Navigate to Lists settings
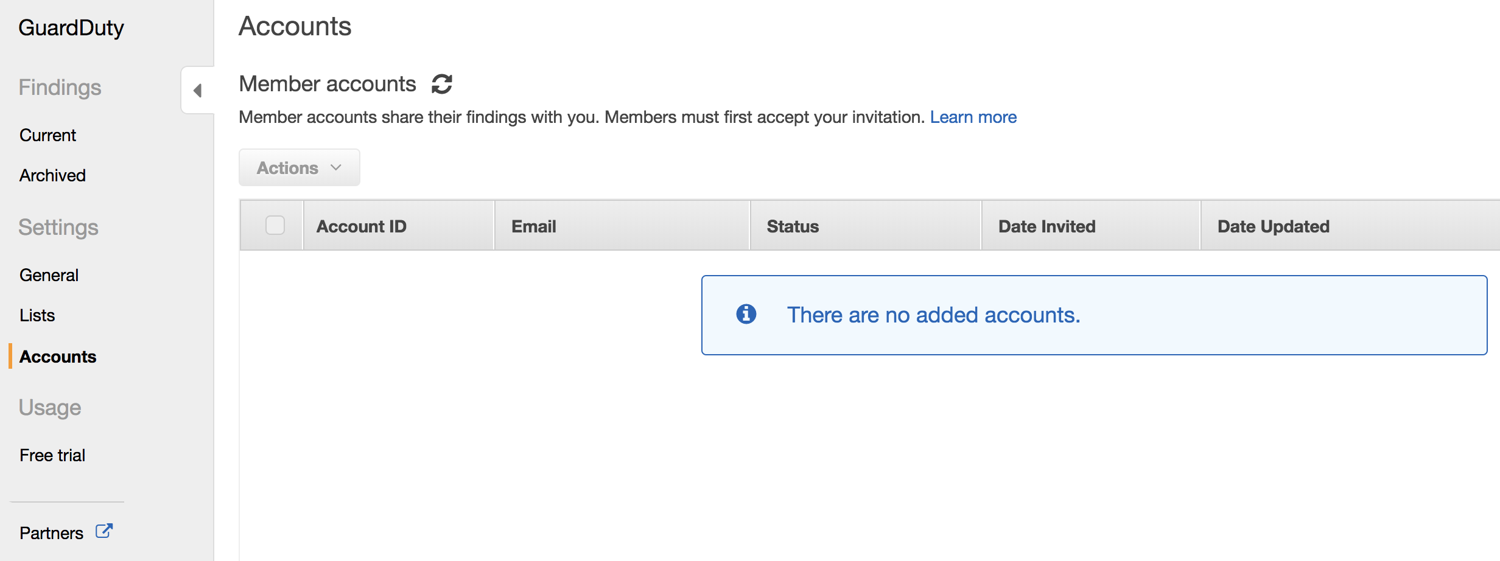The image size is (1500, 561). [37, 315]
